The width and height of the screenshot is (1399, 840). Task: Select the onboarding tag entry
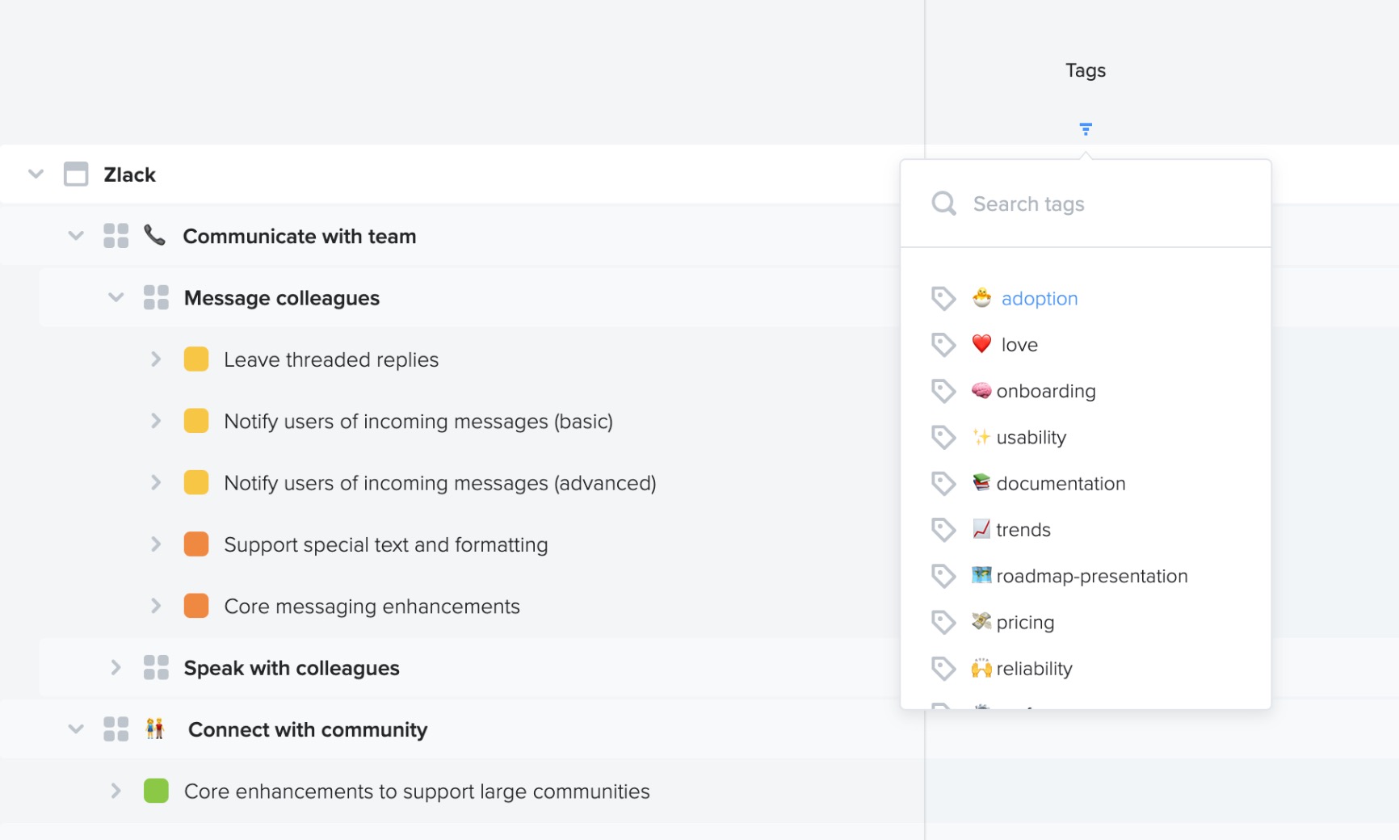1046,391
